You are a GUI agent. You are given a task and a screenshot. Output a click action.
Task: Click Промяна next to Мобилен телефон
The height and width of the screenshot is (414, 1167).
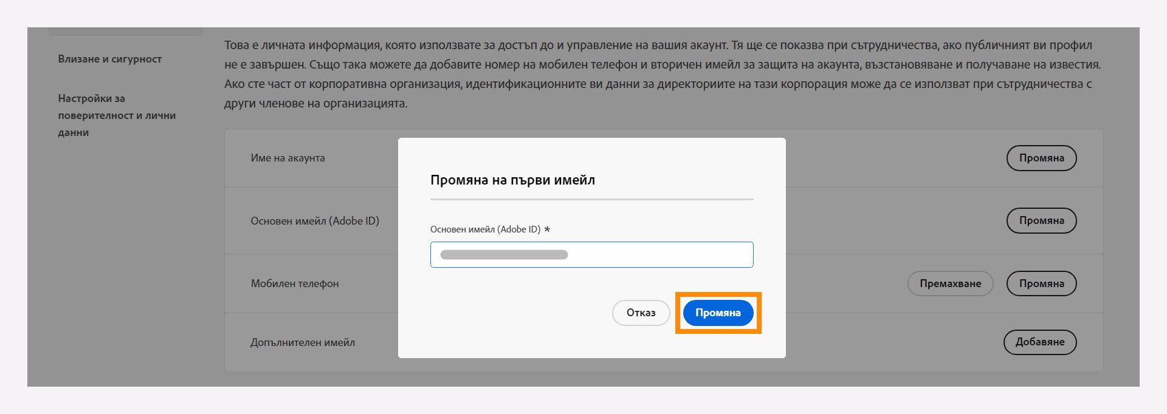coord(1042,283)
